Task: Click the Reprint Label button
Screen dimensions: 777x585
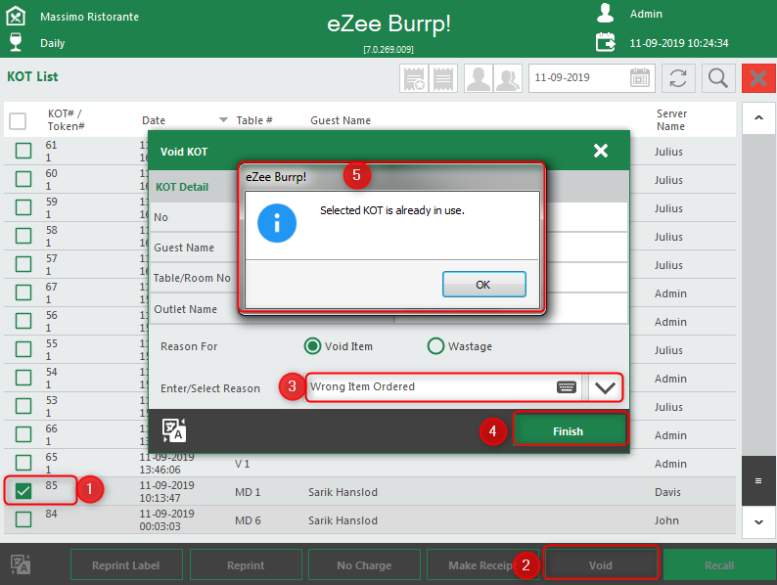Action: (126, 564)
